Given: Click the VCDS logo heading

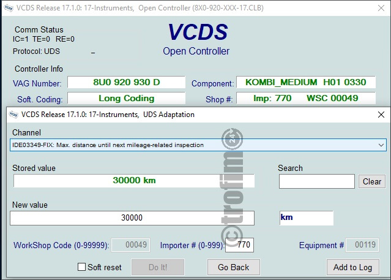Looking at the screenshot, I should click(x=198, y=32).
